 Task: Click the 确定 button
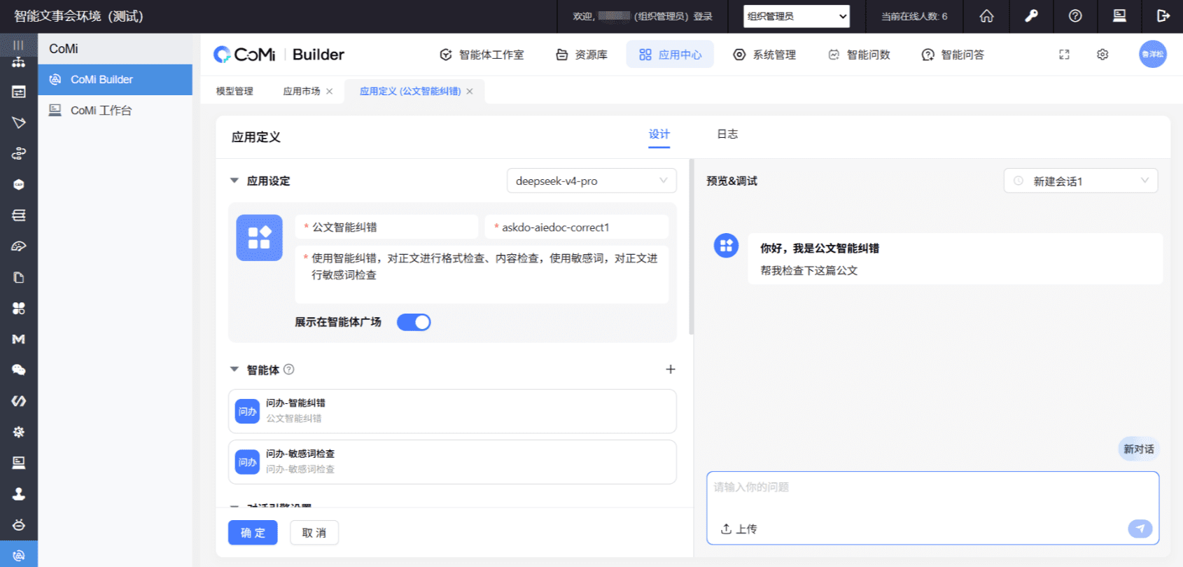(253, 533)
